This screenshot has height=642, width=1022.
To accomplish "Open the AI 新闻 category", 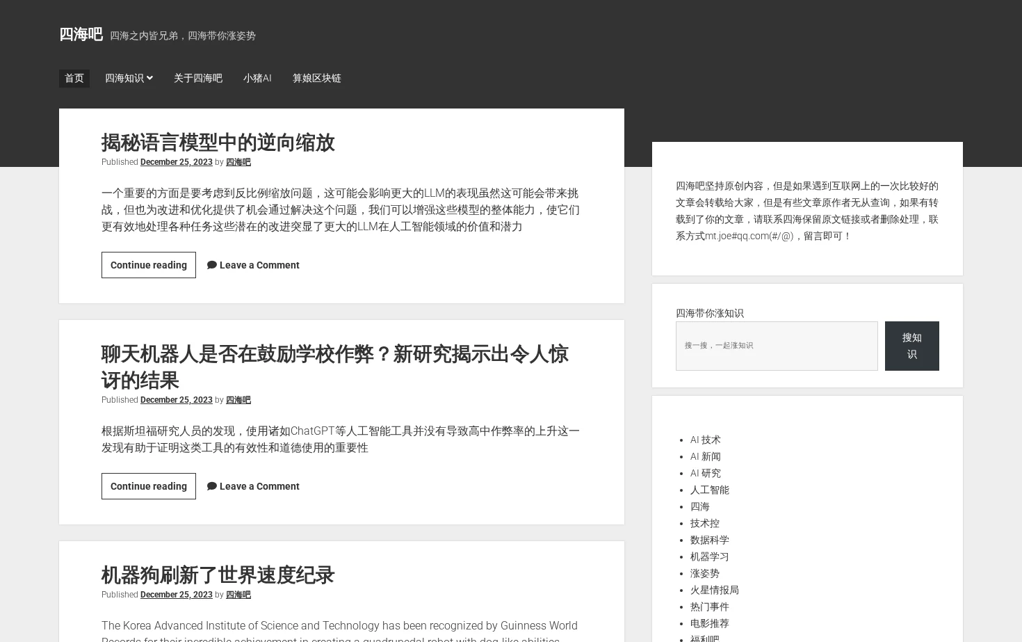I will coord(705,456).
